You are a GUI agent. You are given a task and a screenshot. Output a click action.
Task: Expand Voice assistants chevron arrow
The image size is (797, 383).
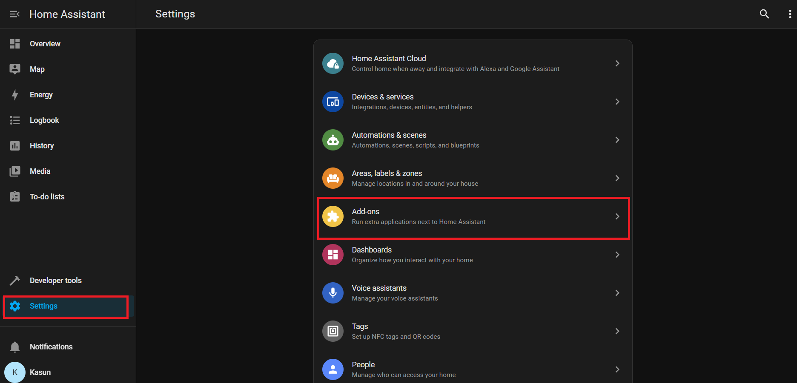point(617,293)
